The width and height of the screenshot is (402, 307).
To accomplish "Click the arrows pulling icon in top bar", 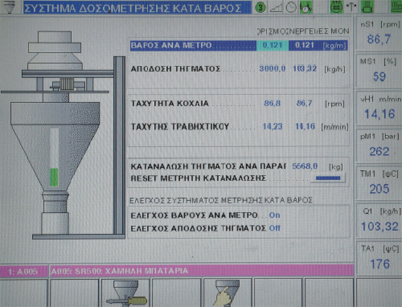I will [x=353, y=8].
